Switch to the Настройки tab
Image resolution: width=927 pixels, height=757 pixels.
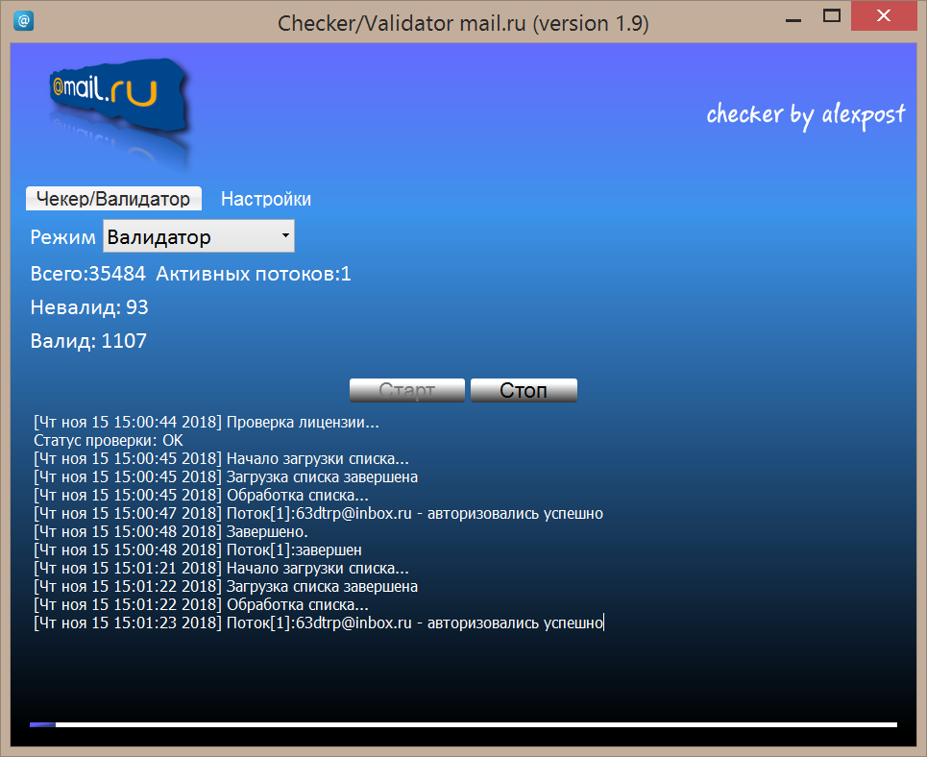[x=266, y=199]
